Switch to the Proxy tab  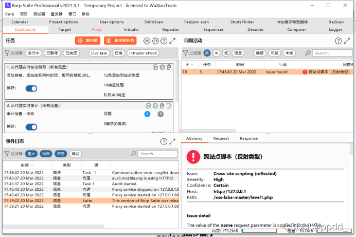point(97,29)
